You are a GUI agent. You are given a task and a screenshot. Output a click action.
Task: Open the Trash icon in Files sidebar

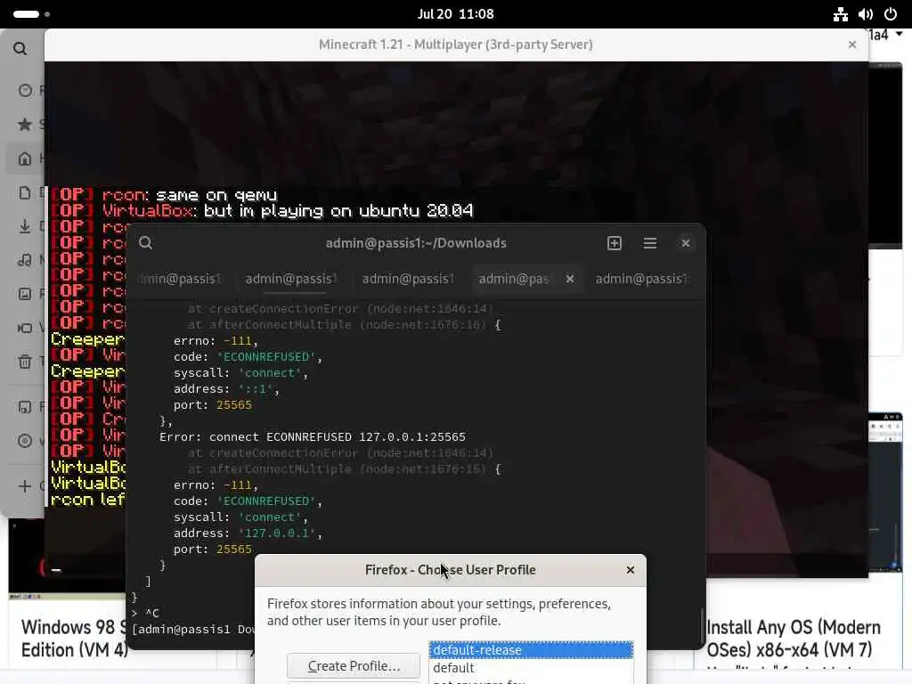coord(25,362)
